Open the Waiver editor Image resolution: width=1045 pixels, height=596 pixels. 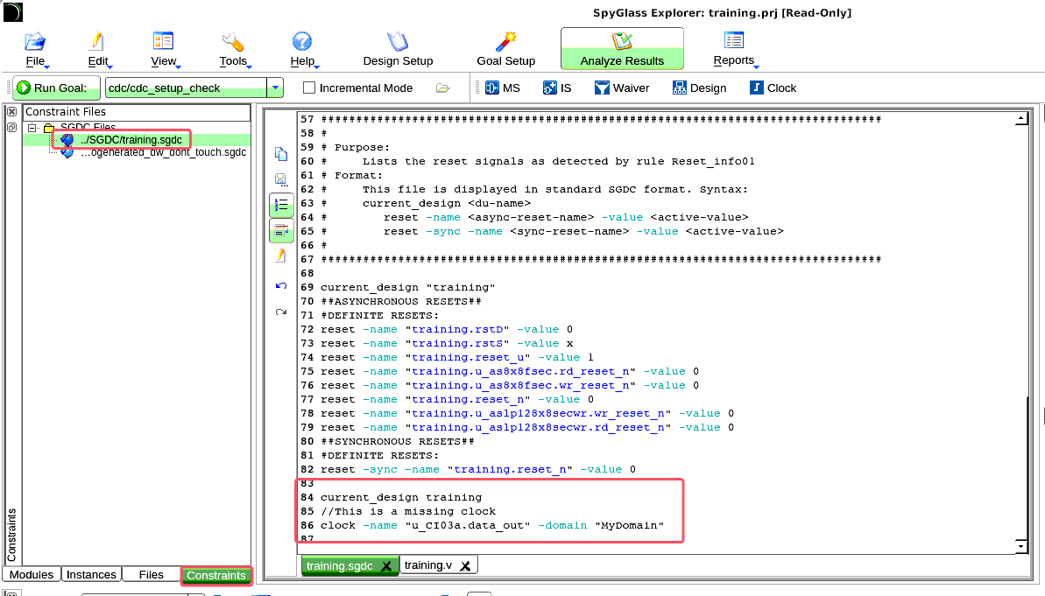click(x=622, y=88)
